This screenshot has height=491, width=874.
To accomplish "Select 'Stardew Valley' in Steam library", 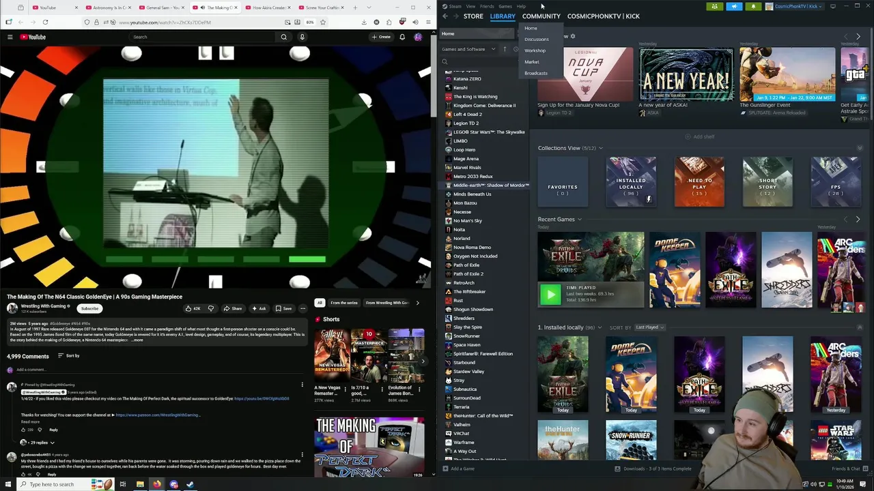I will 468,372.
